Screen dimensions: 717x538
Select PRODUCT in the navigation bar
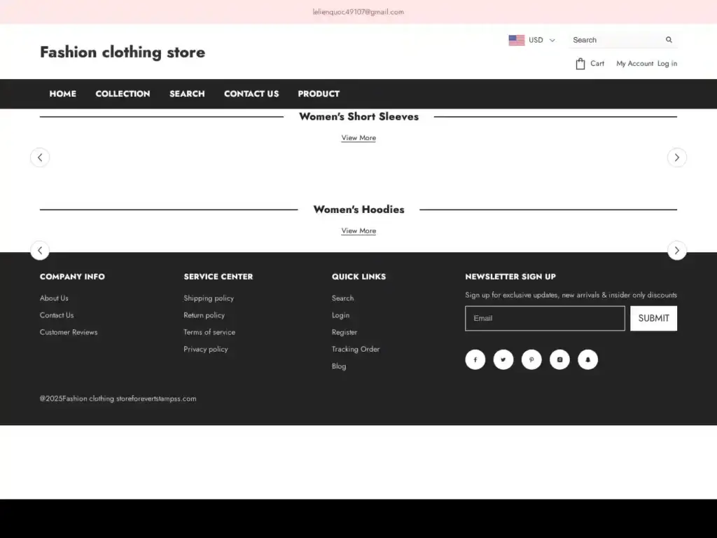coord(319,94)
